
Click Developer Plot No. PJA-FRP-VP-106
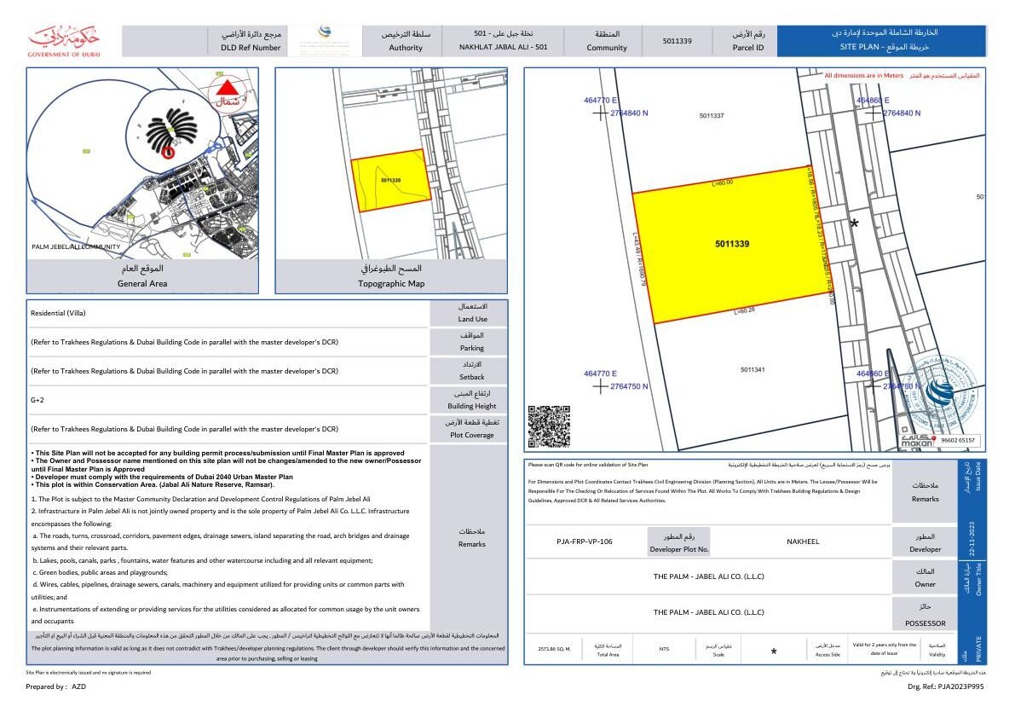click(x=584, y=541)
